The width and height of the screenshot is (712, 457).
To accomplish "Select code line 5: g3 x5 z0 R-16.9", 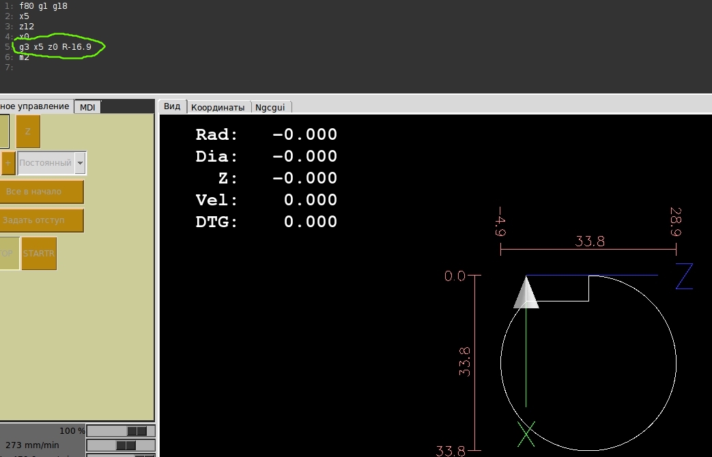I will click(x=55, y=47).
